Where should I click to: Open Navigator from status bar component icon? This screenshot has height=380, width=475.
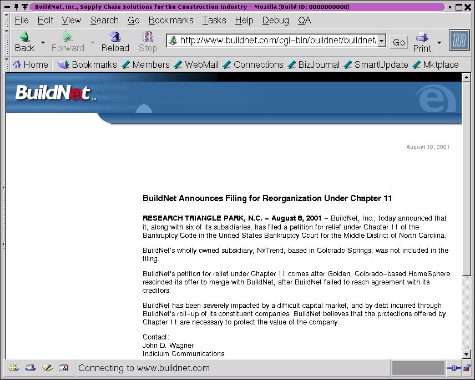click(x=14, y=368)
